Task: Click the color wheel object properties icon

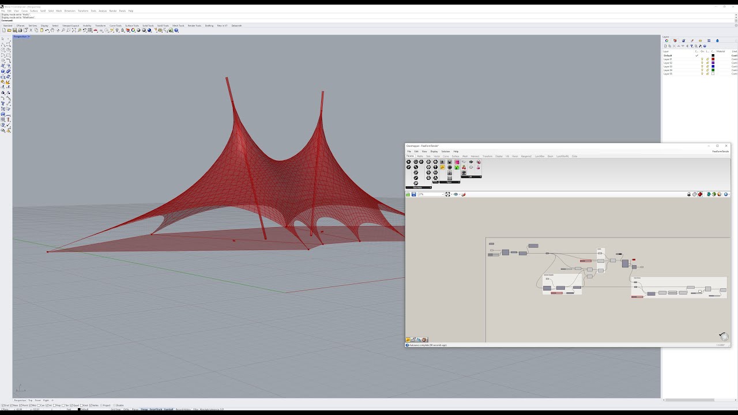Action: (x=133, y=30)
